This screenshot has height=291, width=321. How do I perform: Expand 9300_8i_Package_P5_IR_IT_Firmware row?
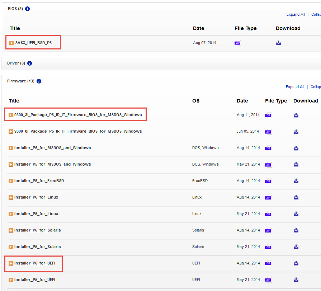(x=11, y=132)
